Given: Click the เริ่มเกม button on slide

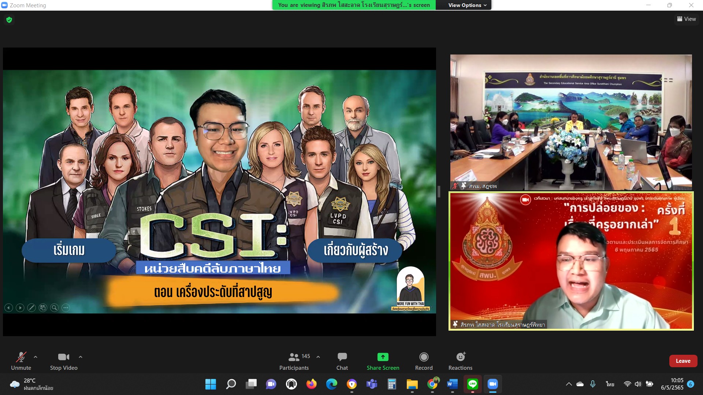Looking at the screenshot, I should [x=69, y=251].
